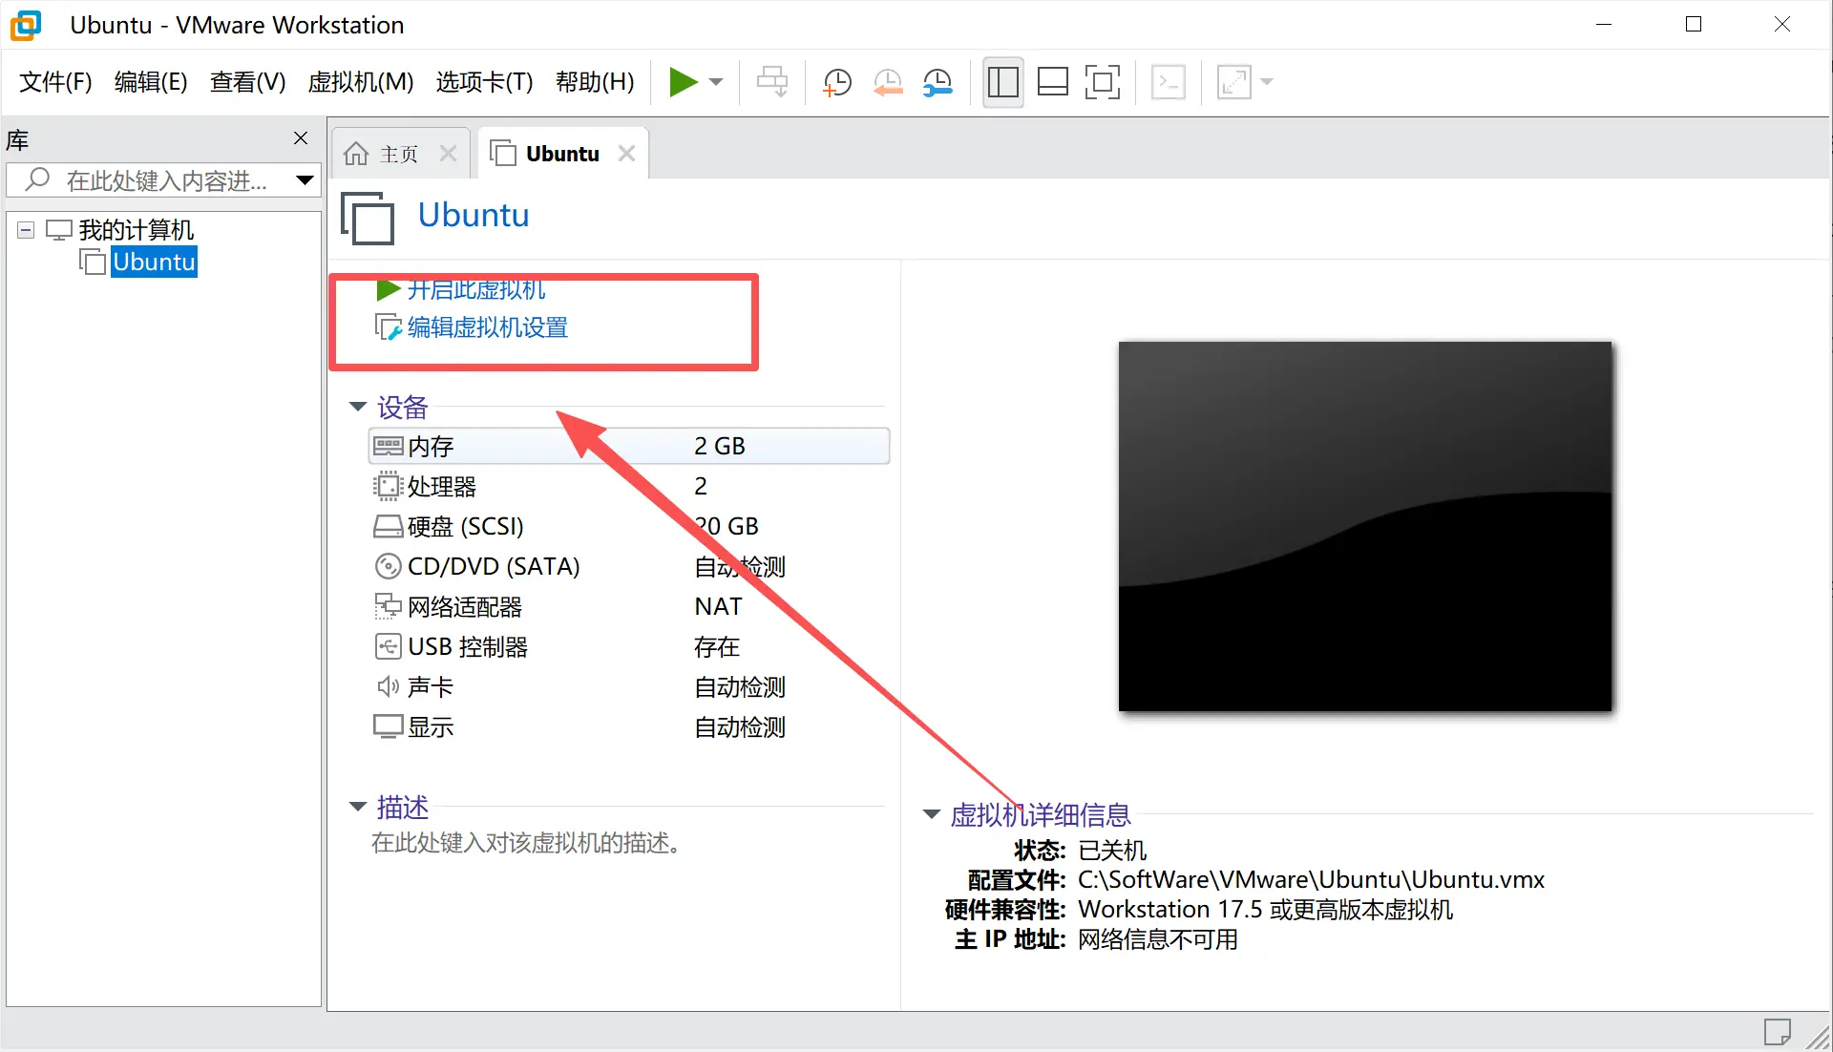The image size is (1833, 1052).
Task: Toggle the library sidebar view icon
Action: coord(1003,82)
